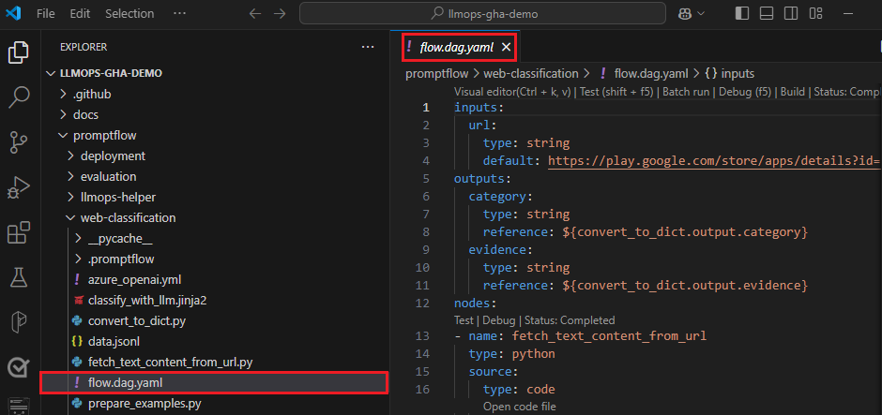Open the Extensions view icon
This screenshot has width=882, height=415.
tap(19, 231)
